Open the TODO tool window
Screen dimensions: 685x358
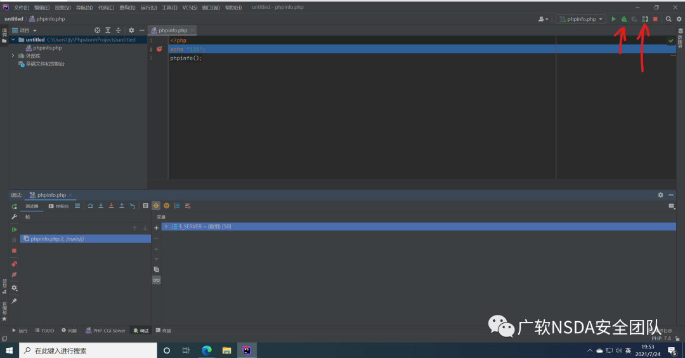point(44,331)
